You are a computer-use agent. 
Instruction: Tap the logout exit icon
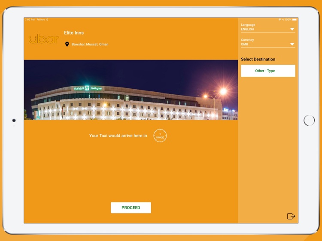coord(291,216)
